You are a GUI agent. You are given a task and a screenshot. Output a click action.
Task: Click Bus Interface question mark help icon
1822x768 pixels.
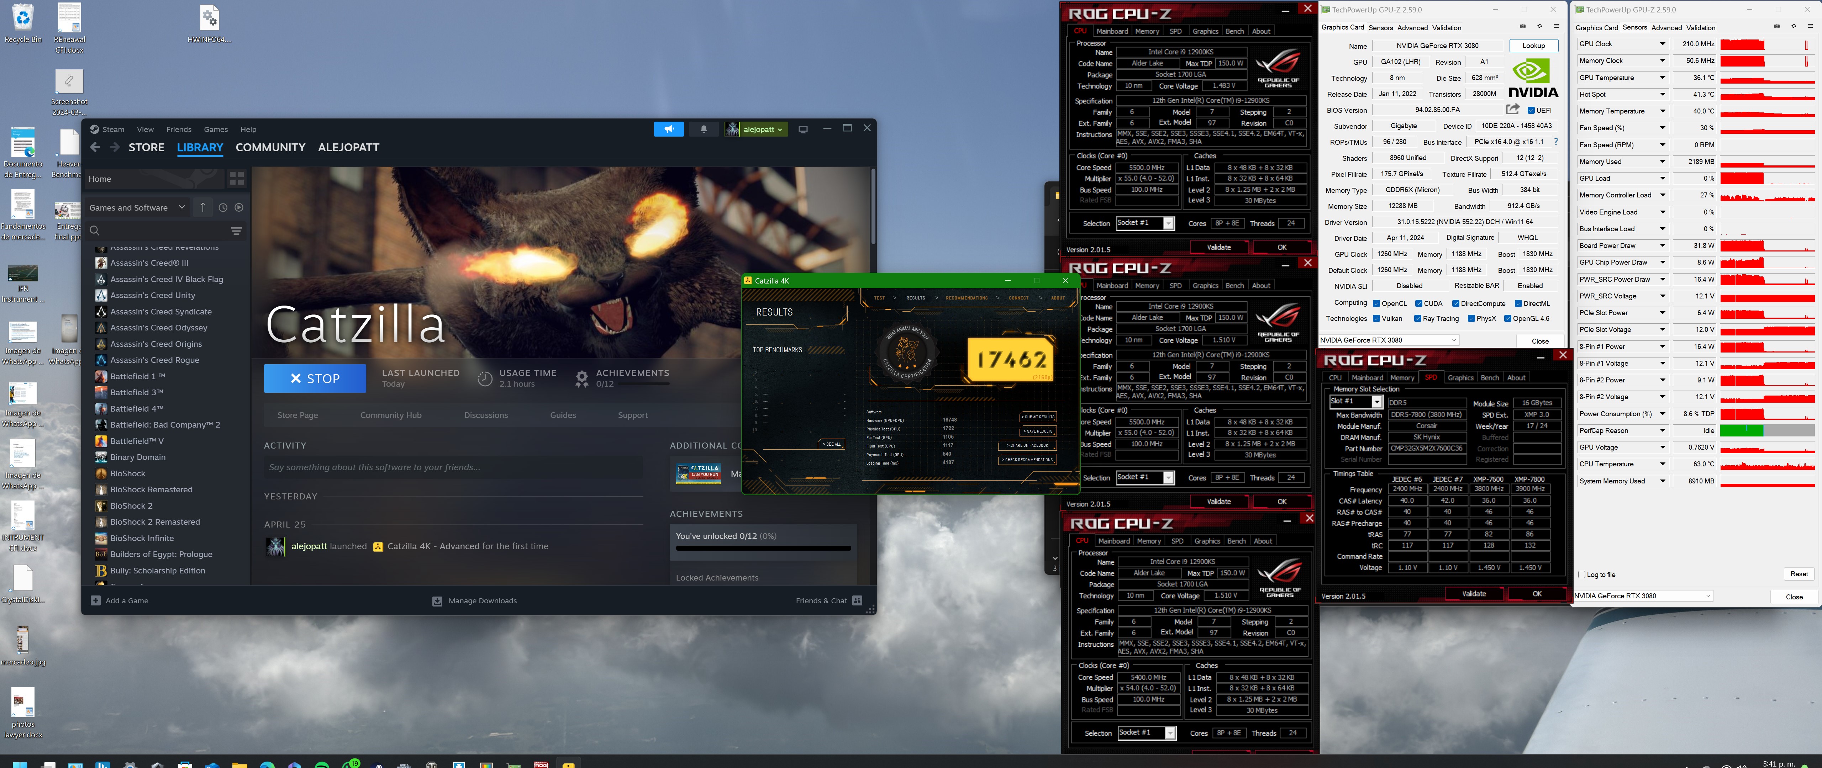click(1556, 142)
